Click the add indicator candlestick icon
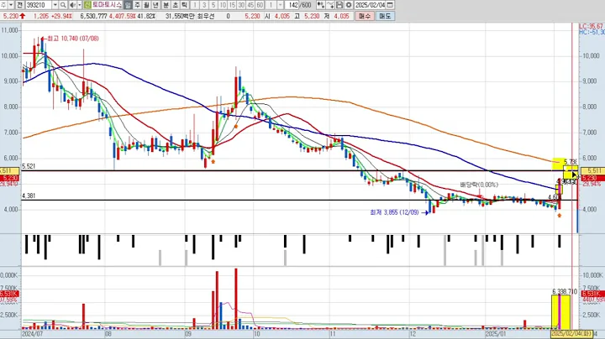Image resolution: width=605 pixels, height=339 pixels. click(x=321, y=5)
